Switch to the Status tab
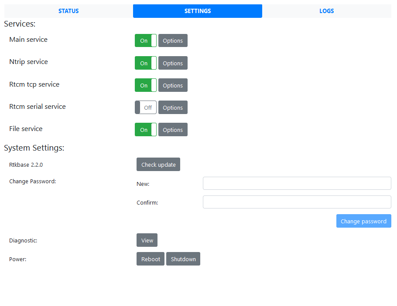 tap(68, 11)
